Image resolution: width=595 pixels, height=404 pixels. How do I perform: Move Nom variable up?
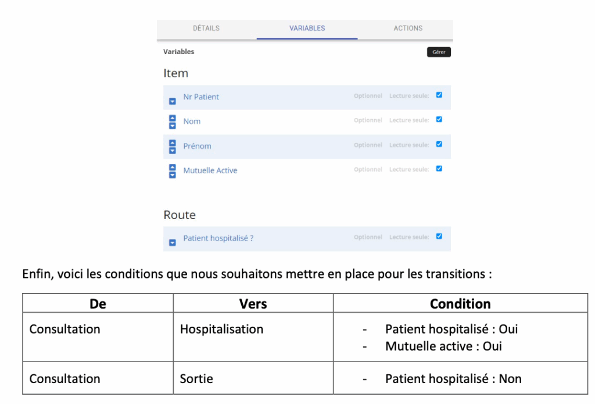pyautogui.click(x=172, y=118)
